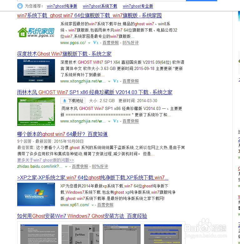This screenshot has width=240, height=244.
Task: Click the third Ghost screenshot thumbnail
Action: (122, 234)
